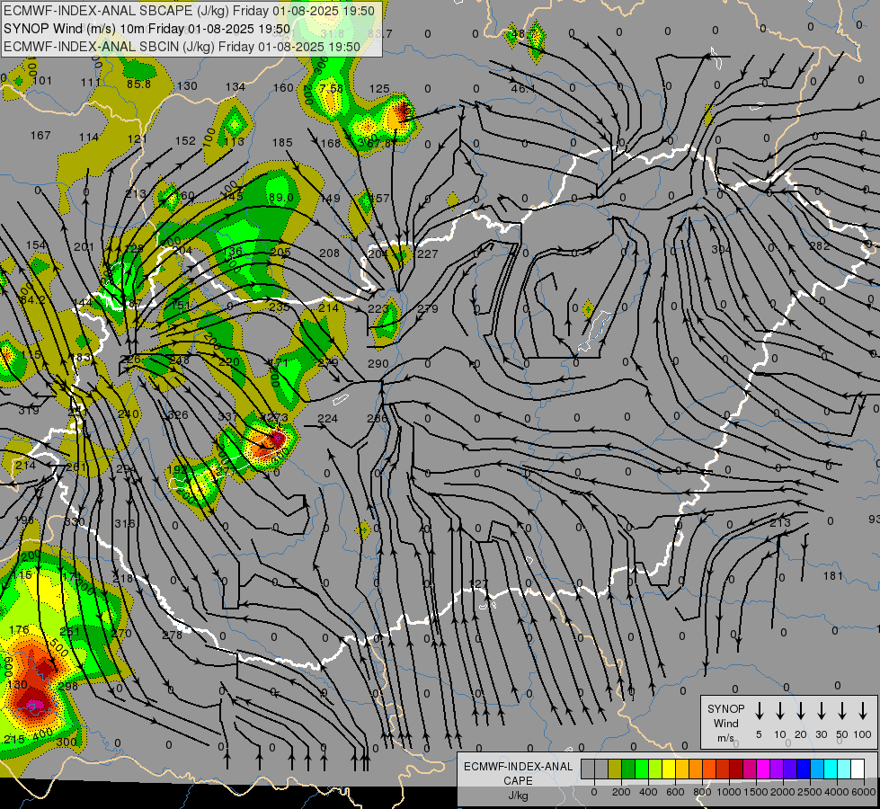
Task: Click the map value 84.2
Action: point(32,300)
